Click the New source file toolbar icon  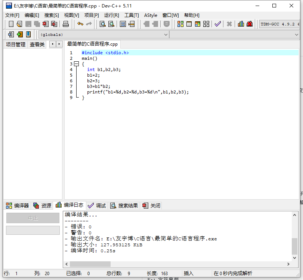pos(11,24)
